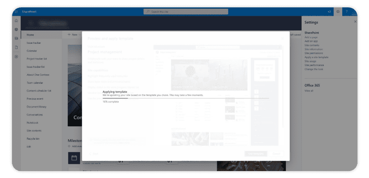Expand the New dropdown in command bar
The height and width of the screenshot is (178, 369).
(x=74, y=35)
